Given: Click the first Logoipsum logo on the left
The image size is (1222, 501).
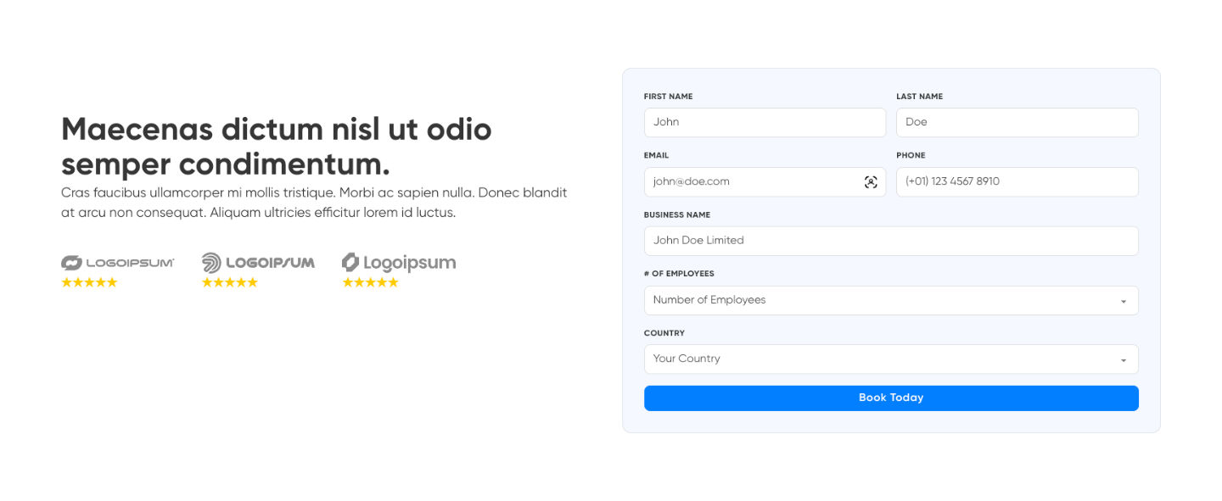Looking at the screenshot, I should 118,263.
